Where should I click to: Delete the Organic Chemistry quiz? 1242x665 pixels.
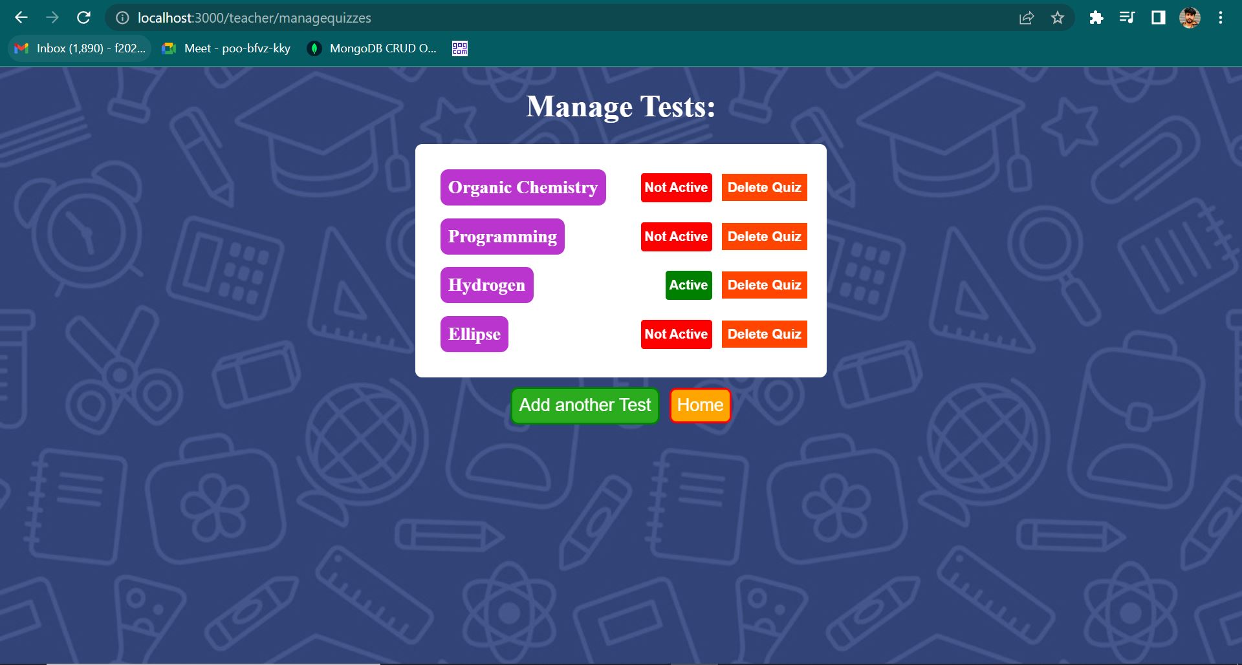(x=765, y=187)
